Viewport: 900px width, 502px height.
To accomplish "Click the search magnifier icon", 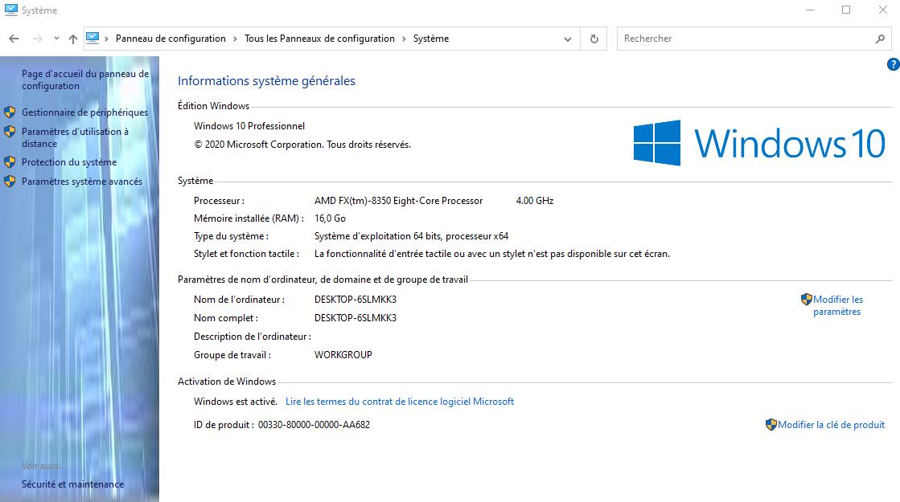I will (881, 39).
